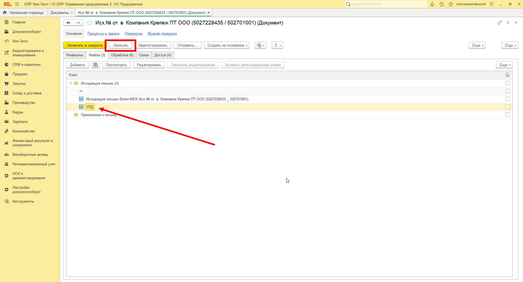Open the Еще dropdown in the files toolbar

504,65
